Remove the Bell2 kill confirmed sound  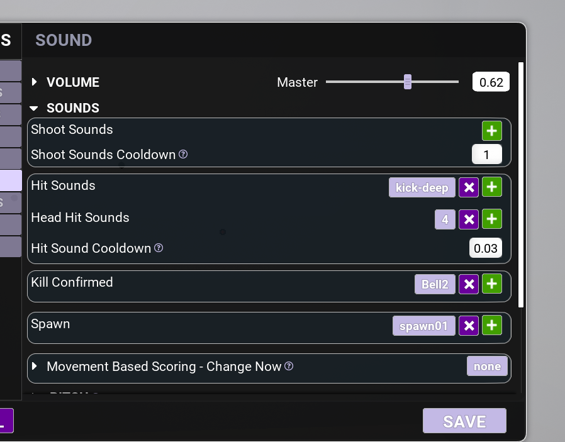pyautogui.click(x=469, y=284)
